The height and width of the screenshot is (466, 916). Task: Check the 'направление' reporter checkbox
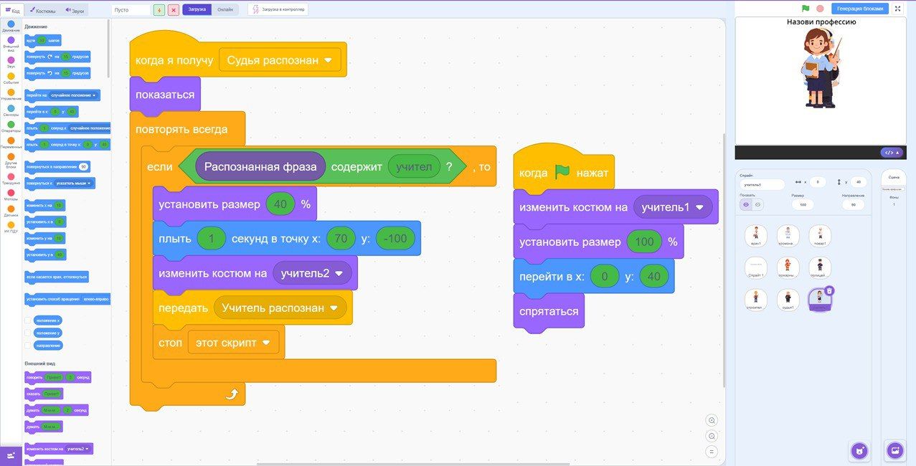(28, 346)
